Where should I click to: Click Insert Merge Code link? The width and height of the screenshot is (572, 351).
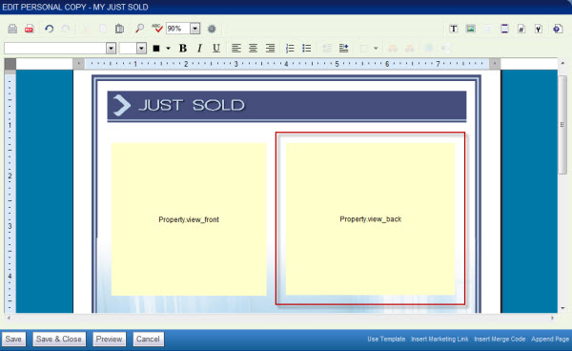coord(500,339)
